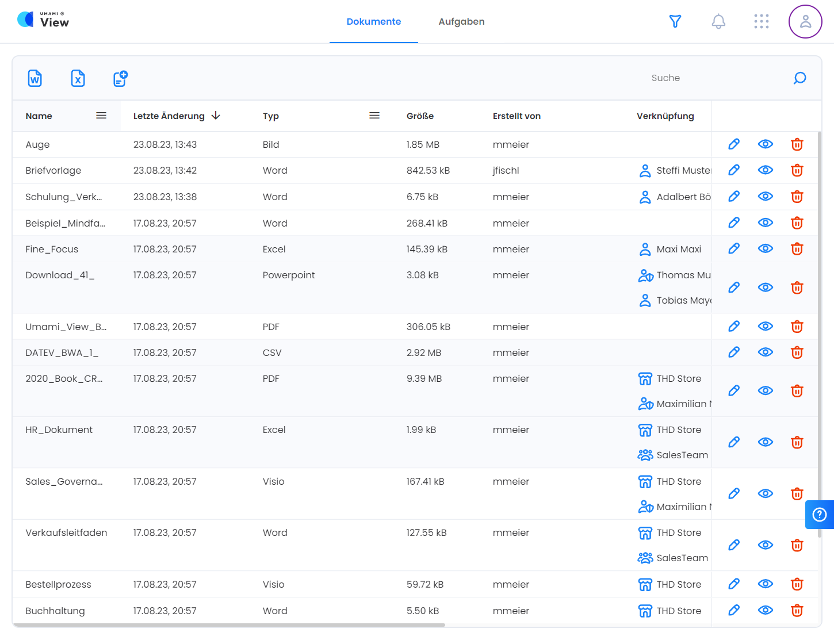The height and width of the screenshot is (644, 834).
Task: Open the filter icon in header
Action: click(x=675, y=22)
